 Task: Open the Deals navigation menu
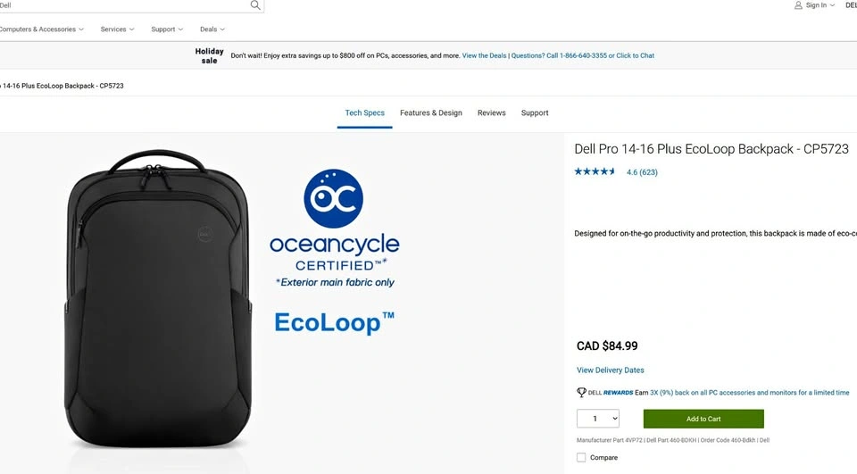pyautogui.click(x=212, y=29)
